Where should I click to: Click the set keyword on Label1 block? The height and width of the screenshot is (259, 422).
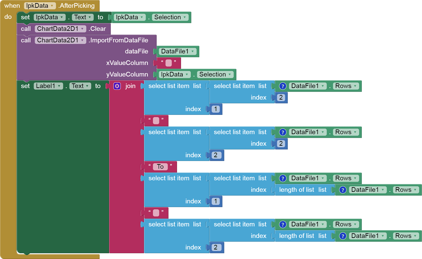pyautogui.click(x=25, y=86)
